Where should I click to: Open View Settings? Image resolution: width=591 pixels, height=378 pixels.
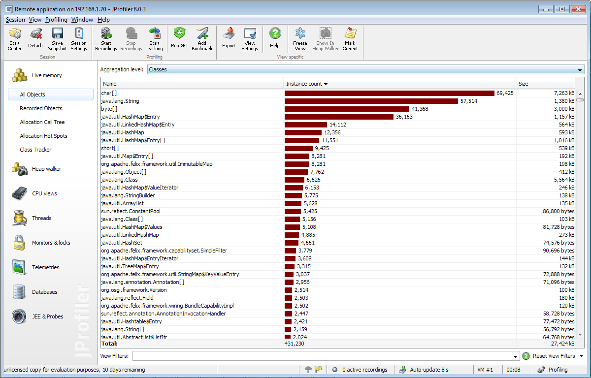[250, 39]
